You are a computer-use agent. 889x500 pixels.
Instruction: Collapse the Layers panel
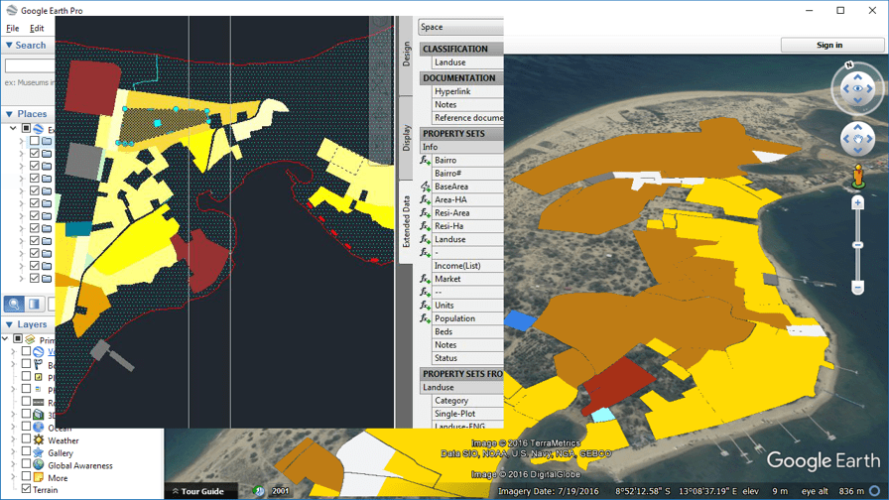(x=9, y=324)
